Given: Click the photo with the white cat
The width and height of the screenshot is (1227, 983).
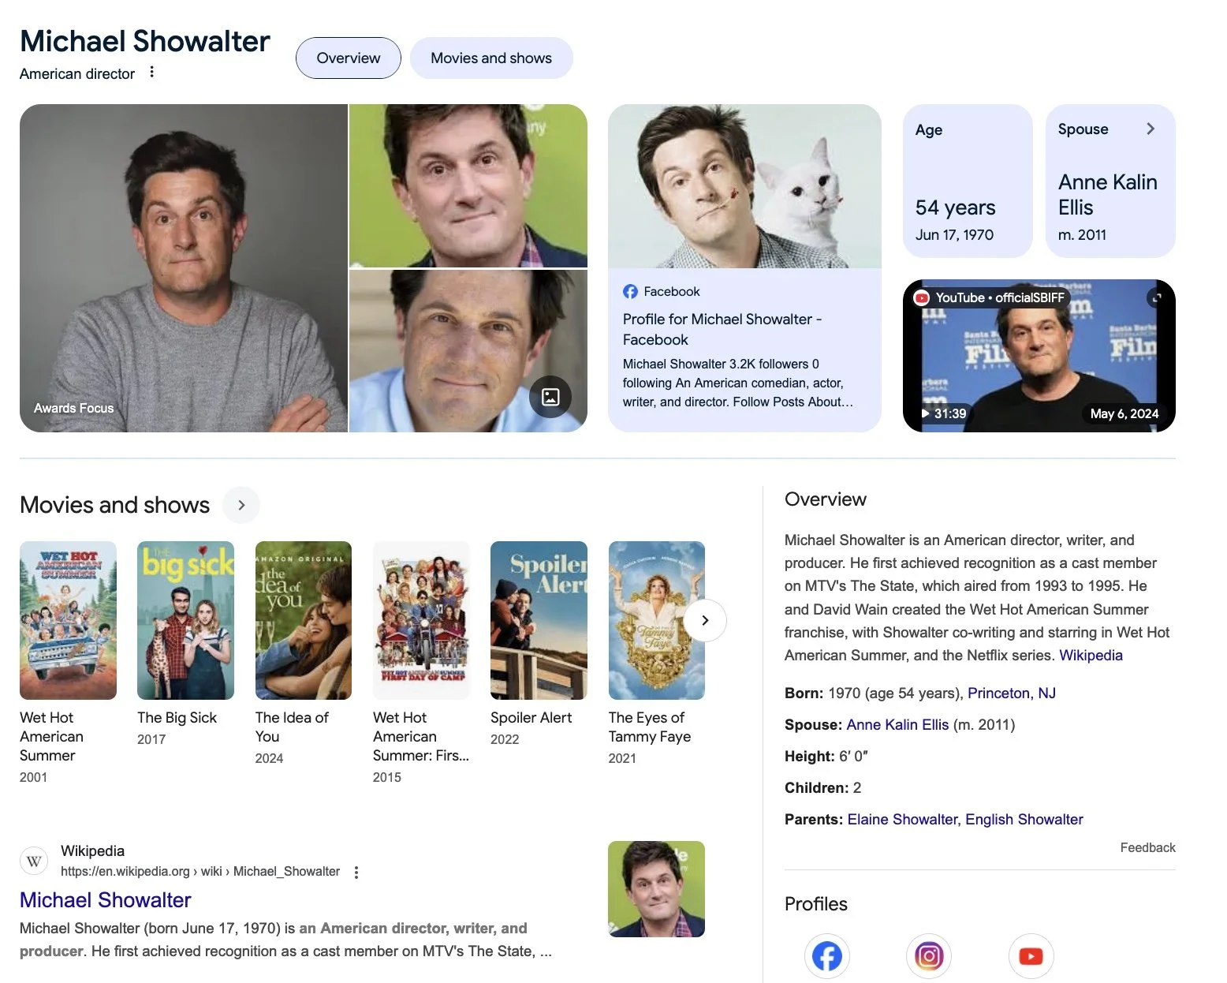Looking at the screenshot, I should click(744, 186).
